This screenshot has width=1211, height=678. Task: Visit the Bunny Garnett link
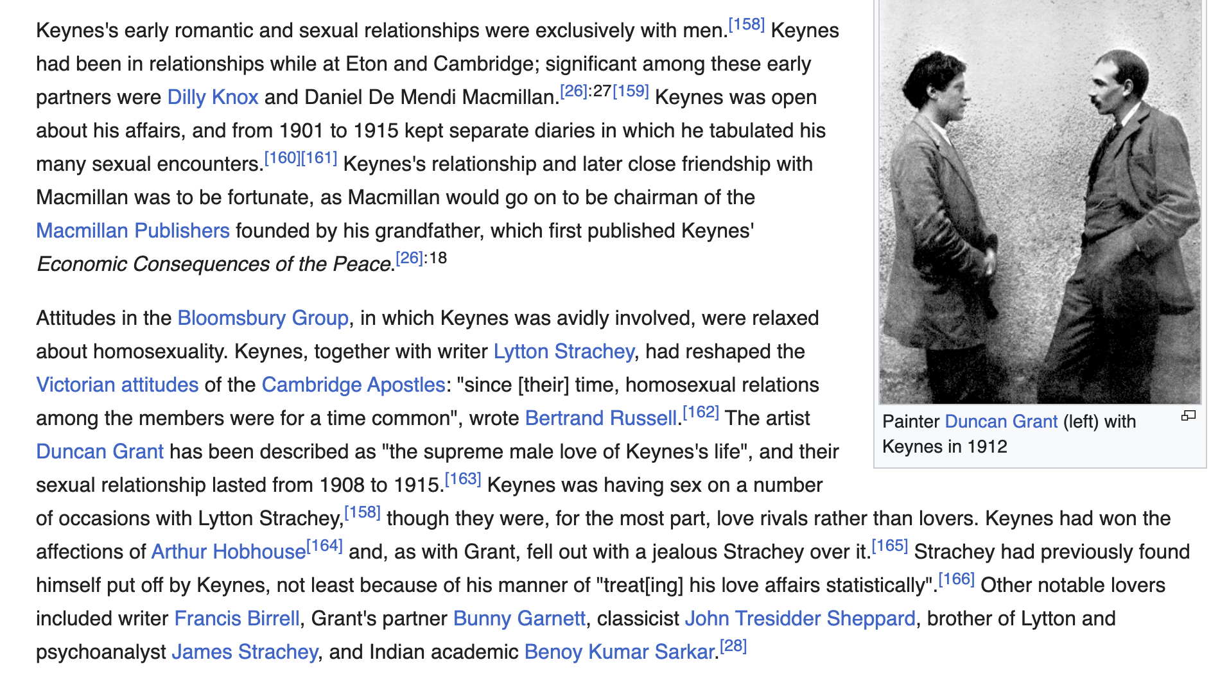(x=519, y=619)
